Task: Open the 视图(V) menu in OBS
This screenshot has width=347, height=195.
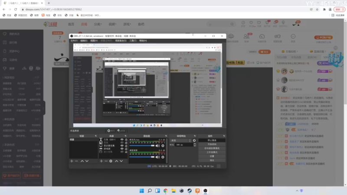Action: click(x=94, y=41)
